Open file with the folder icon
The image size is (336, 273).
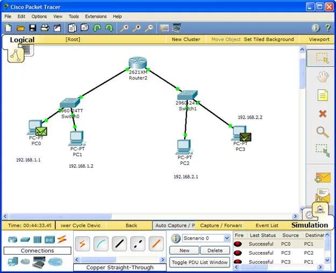pyautogui.click(x=20, y=28)
